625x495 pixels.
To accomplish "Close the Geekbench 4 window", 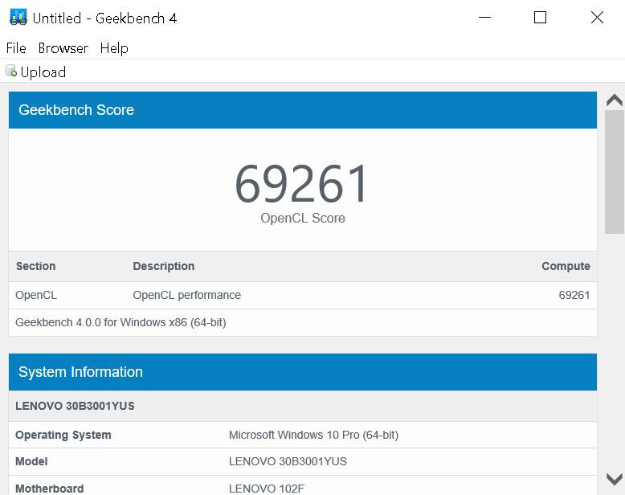I will click(597, 18).
